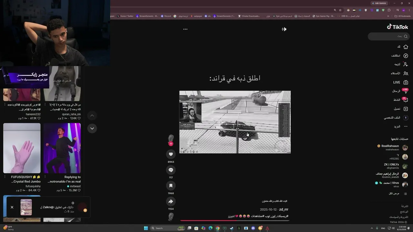Open the mrbeast username link
413x232 pixels.
click(75, 186)
